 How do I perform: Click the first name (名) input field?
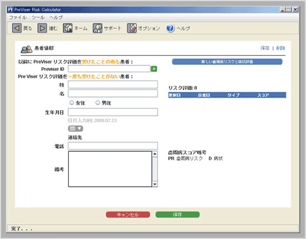coord(113,94)
